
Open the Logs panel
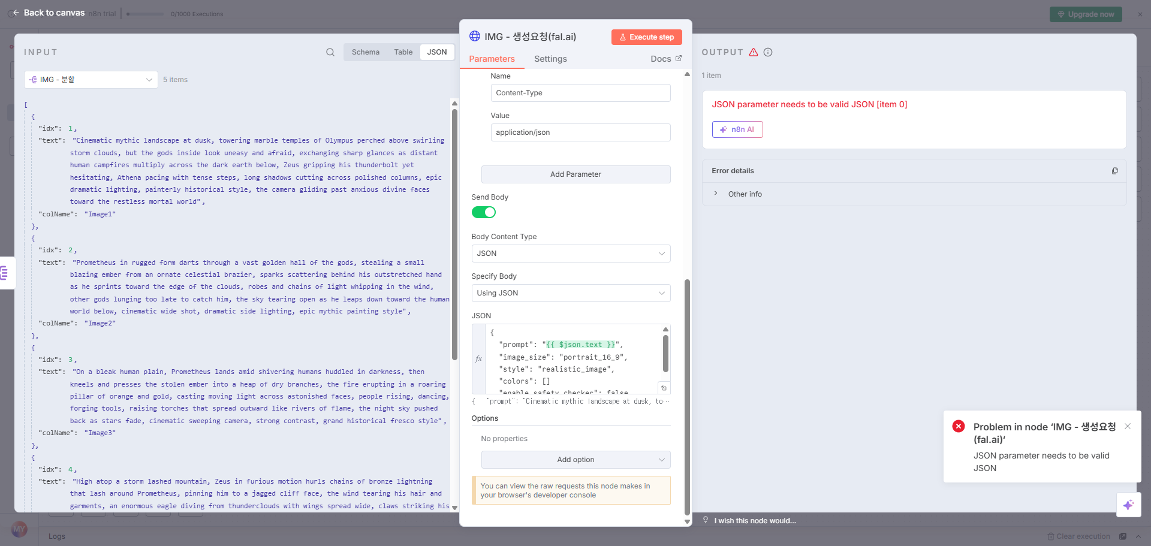(57, 536)
